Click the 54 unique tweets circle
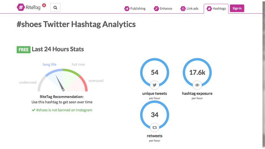The width and height of the screenshot is (265, 149). (155, 72)
